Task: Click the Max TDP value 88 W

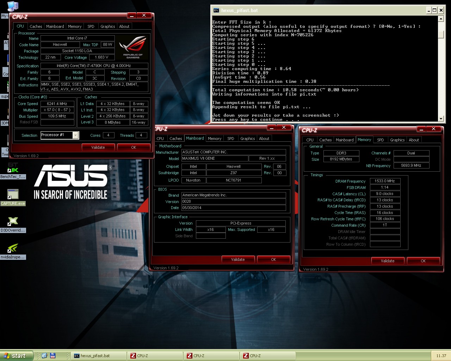Action: (x=107, y=44)
